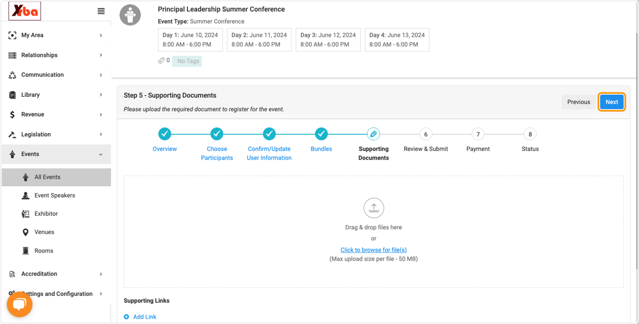Click the Legislation gavel icon
The height and width of the screenshot is (324, 639).
tap(12, 135)
